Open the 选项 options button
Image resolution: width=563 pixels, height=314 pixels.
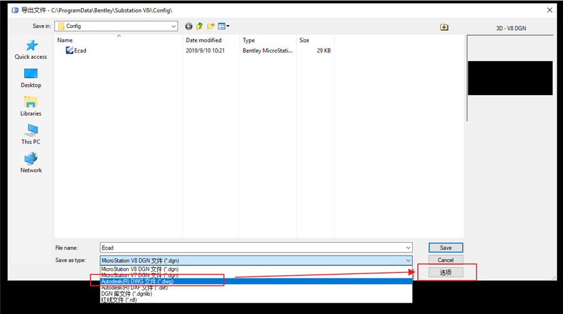pyautogui.click(x=445, y=272)
